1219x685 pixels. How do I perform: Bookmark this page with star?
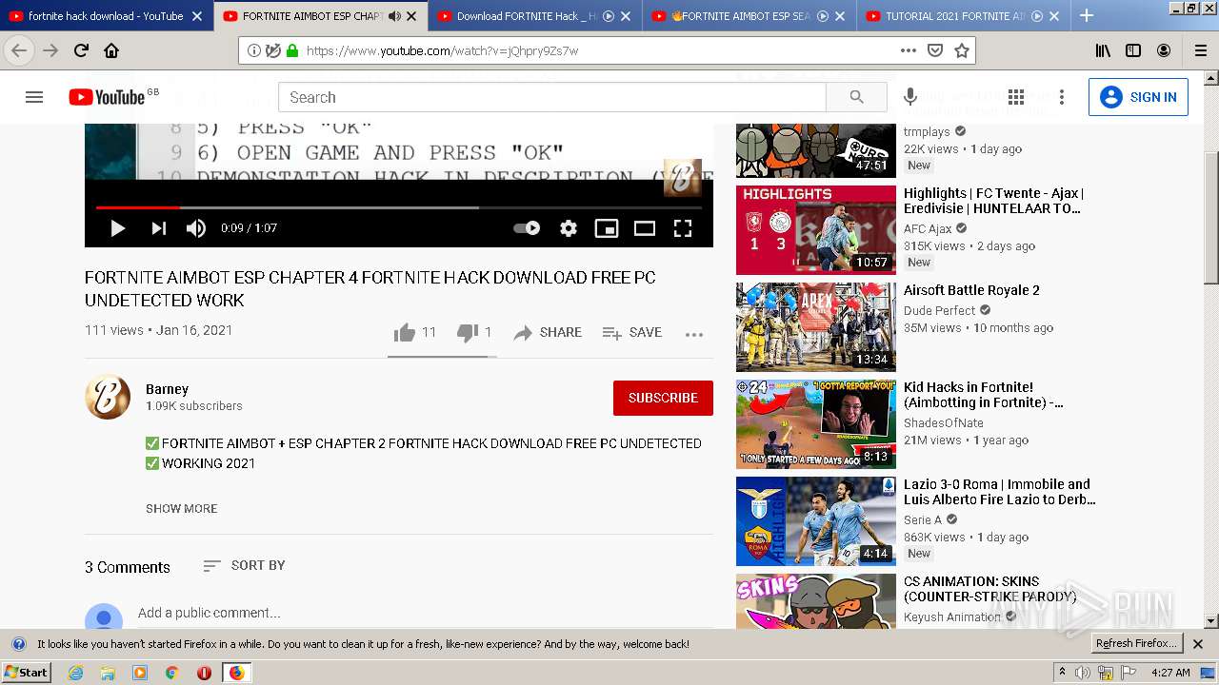point(962,50)
